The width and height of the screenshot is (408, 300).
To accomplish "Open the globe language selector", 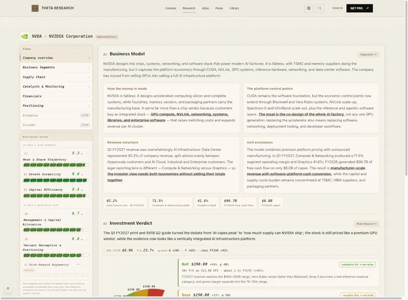I will tap(309, 8).
